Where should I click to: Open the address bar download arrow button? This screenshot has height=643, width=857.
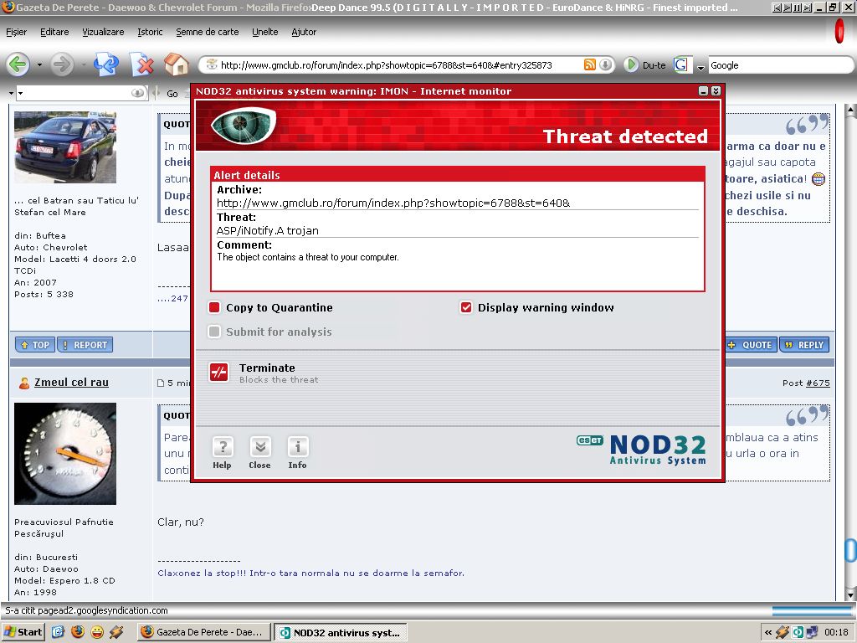pyautogui.click(x=605, y=64)
